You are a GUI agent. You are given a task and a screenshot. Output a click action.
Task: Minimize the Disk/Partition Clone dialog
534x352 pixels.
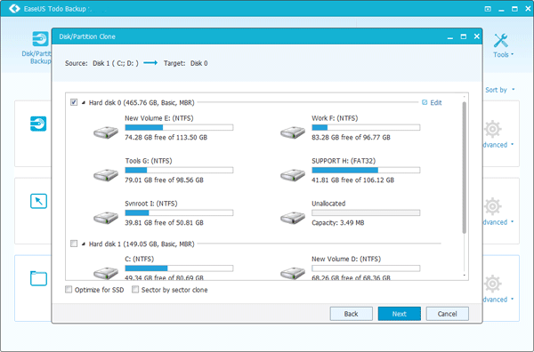(450, 37)
